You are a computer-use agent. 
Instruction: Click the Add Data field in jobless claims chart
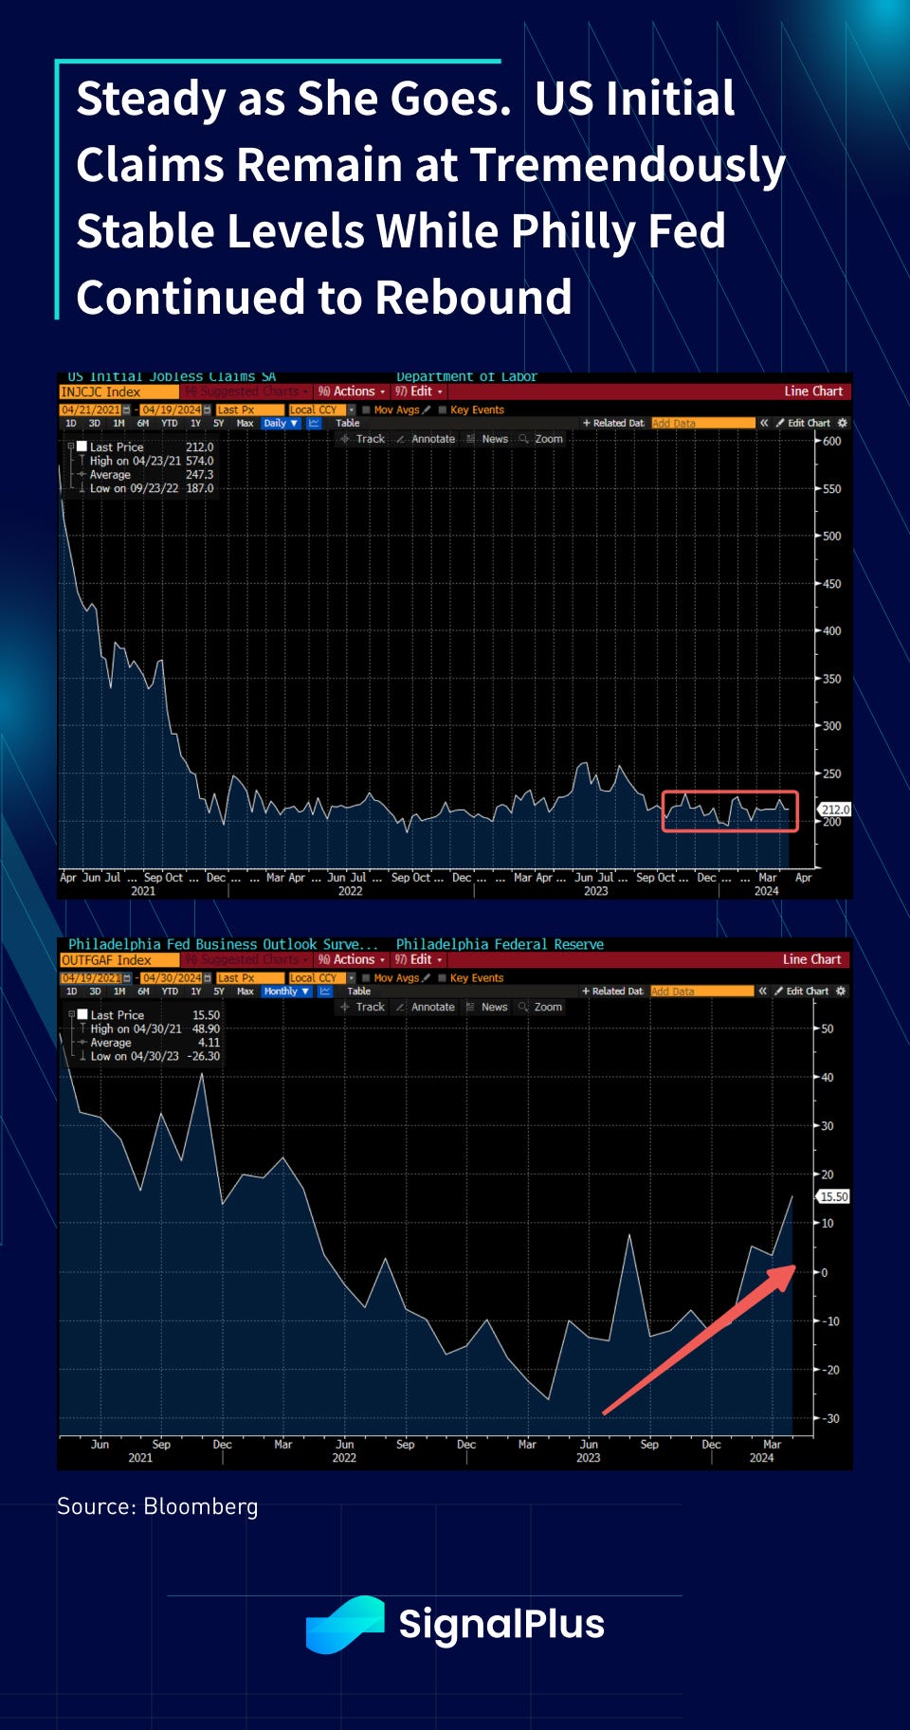pos(701,423)
